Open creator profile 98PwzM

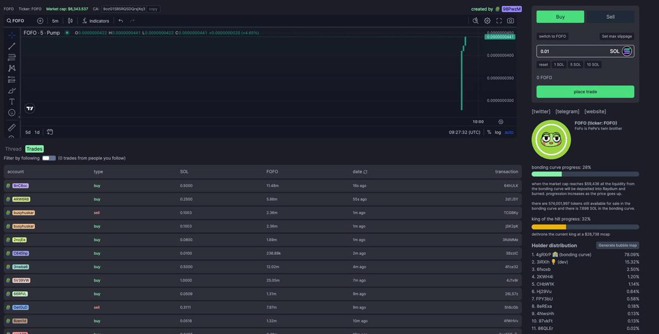[511, 9]
